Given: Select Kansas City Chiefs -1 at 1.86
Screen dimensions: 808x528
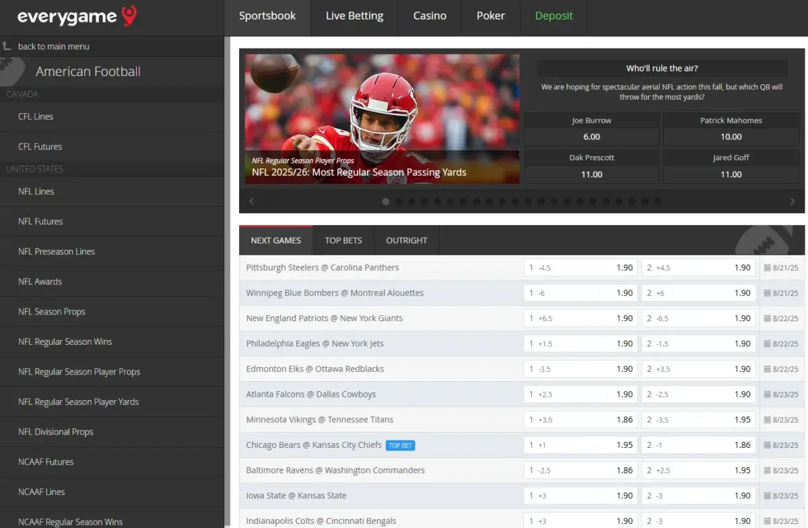Looking at the screenshot, I should click(x=698, y=445).
